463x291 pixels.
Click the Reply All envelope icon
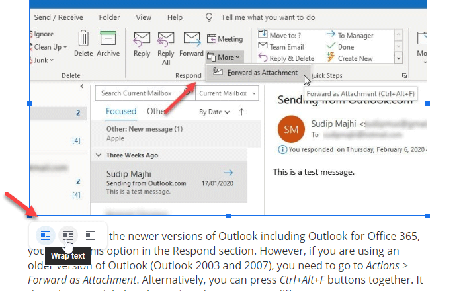[x=165, y=40]
